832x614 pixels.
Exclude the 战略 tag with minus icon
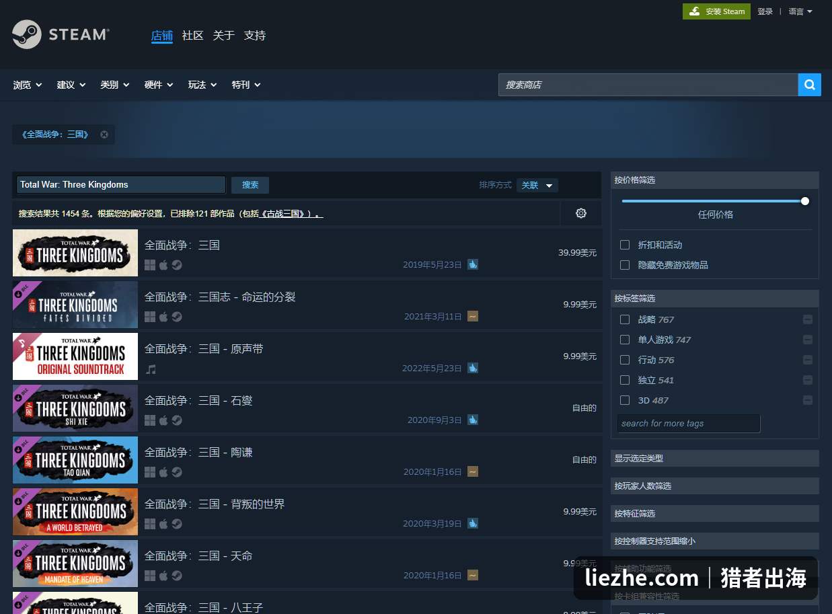(x=808, y=319)
